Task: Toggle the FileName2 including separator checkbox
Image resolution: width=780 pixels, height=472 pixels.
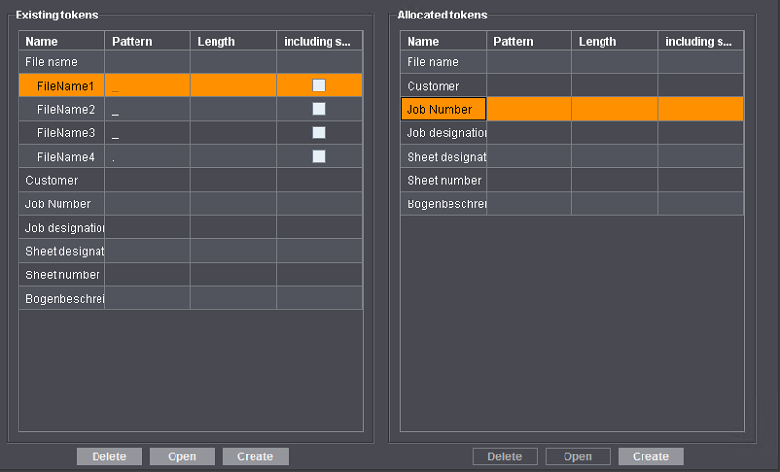Action: (x=319, y=109)
